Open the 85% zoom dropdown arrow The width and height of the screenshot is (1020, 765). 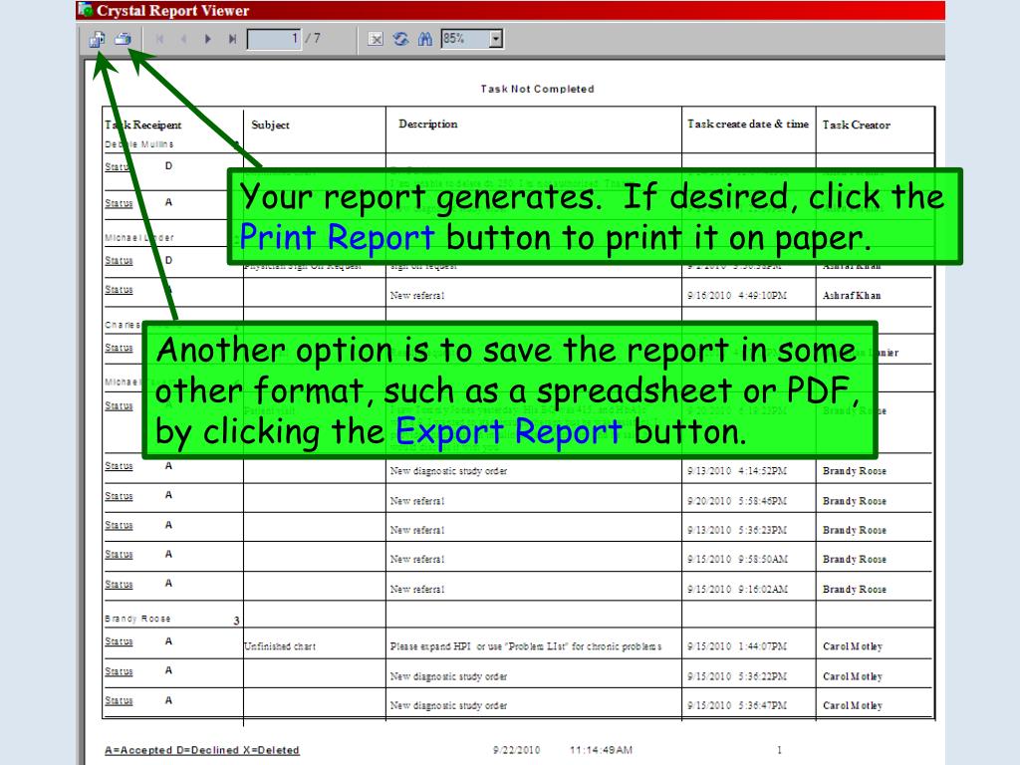pyautogui.click(x=496, y=39)
